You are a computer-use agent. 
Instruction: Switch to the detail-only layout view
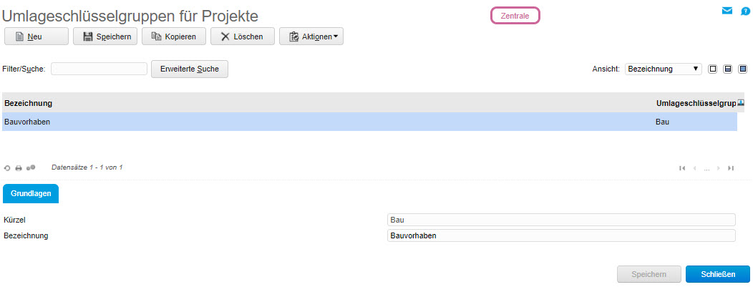click(x=743, y=69)
